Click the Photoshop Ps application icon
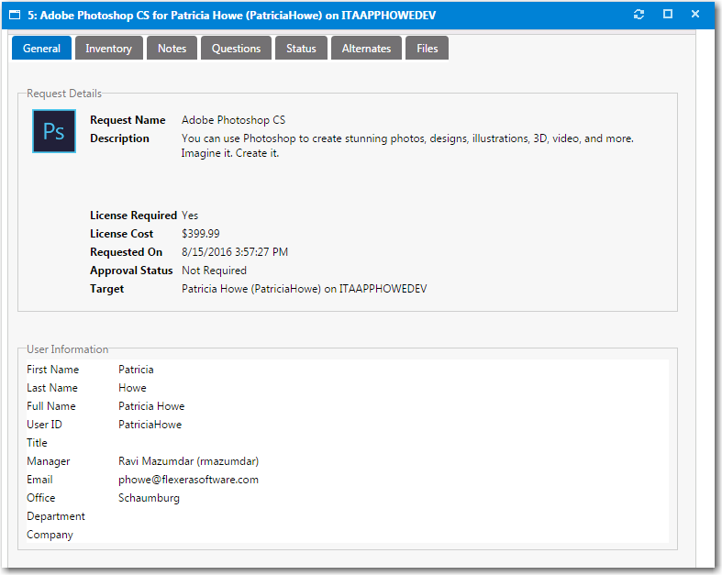 pos(54,131)
